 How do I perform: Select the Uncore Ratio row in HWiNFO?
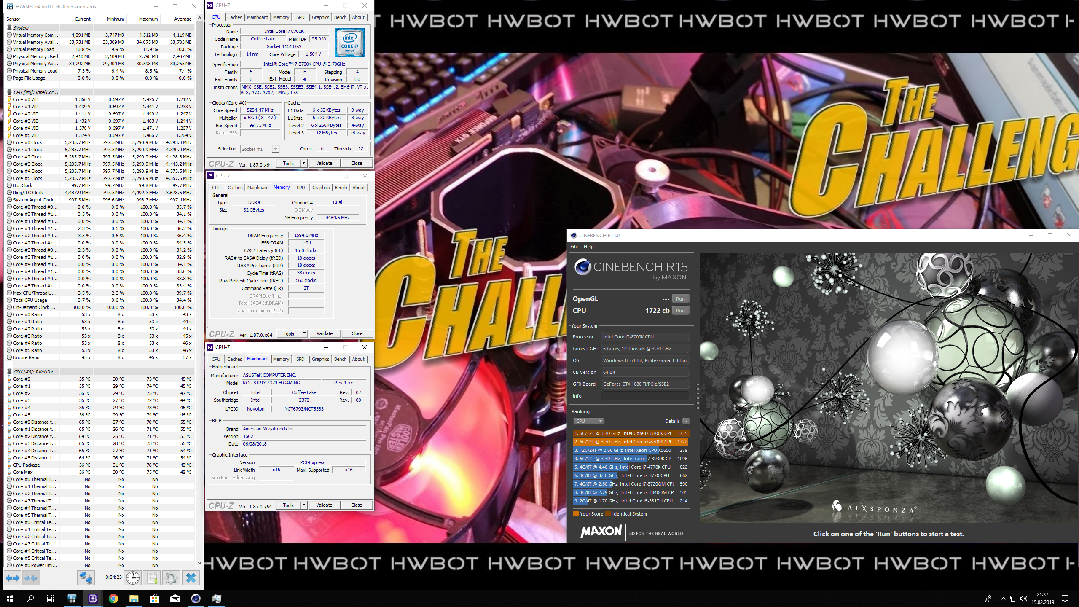tap(99, 357)
